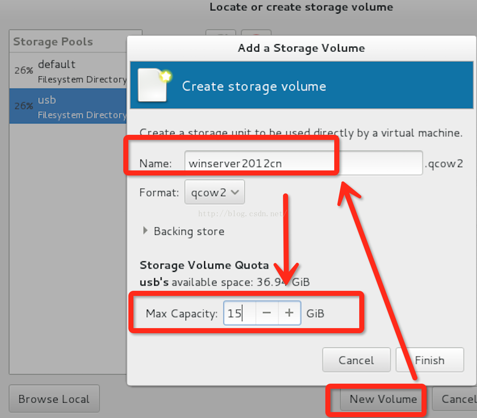Click the usb's available space text
The height and width of the screenshot is (418, 477).
[x=225, y=282]
